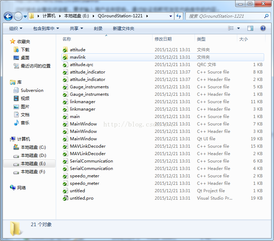Go back with the Back arrow button
The height and width of the screenshot is (241, 274).
click(x=8, y=17)
